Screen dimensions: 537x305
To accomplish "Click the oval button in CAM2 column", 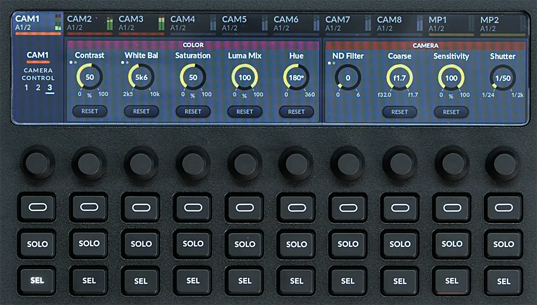I will point(89,207).
